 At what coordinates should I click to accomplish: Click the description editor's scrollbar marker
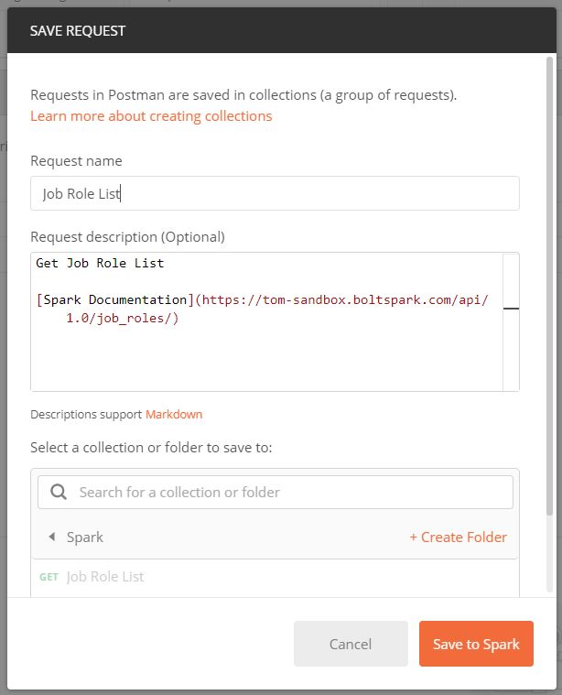click(x=511, y=309)
